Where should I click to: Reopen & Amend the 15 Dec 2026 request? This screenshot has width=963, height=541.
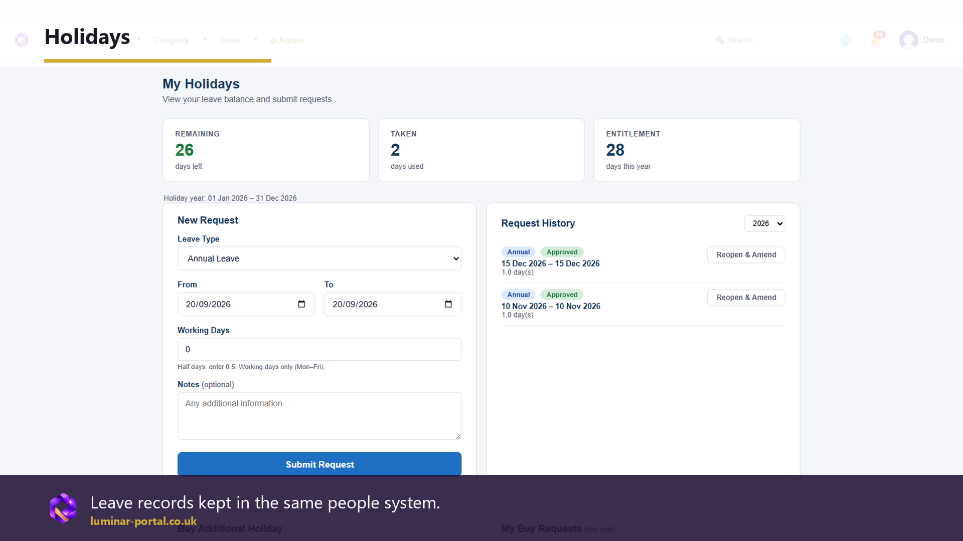click(746, 254)
